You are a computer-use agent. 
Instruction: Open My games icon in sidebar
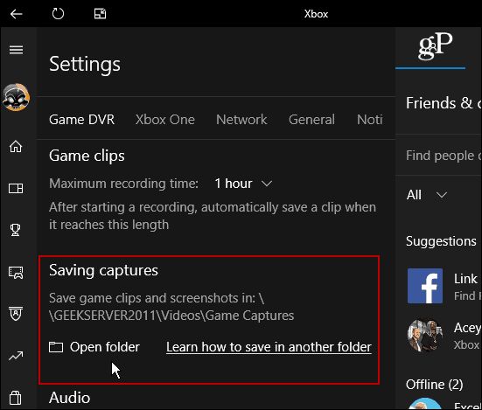click(16, 188)
